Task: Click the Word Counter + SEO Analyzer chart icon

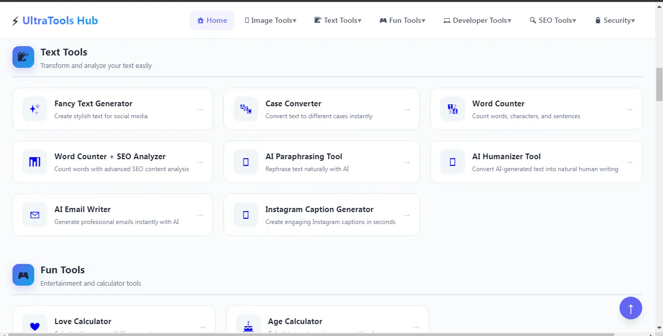Action: tap(35, 162)
